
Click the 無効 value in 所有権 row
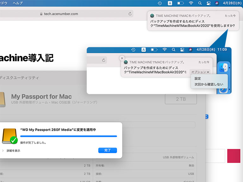point(191,166)
